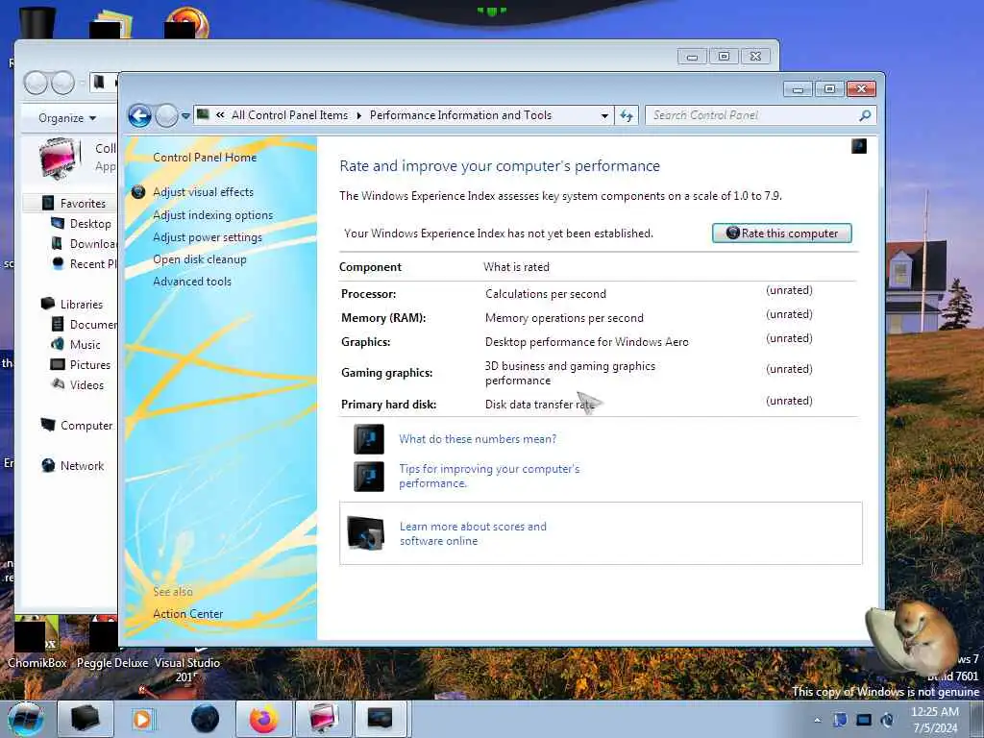Image resolution: width=984 pixels, height=738 pixels.
Task: Select Computer in Explorer sidebar
Action: (x=86, y=426)
